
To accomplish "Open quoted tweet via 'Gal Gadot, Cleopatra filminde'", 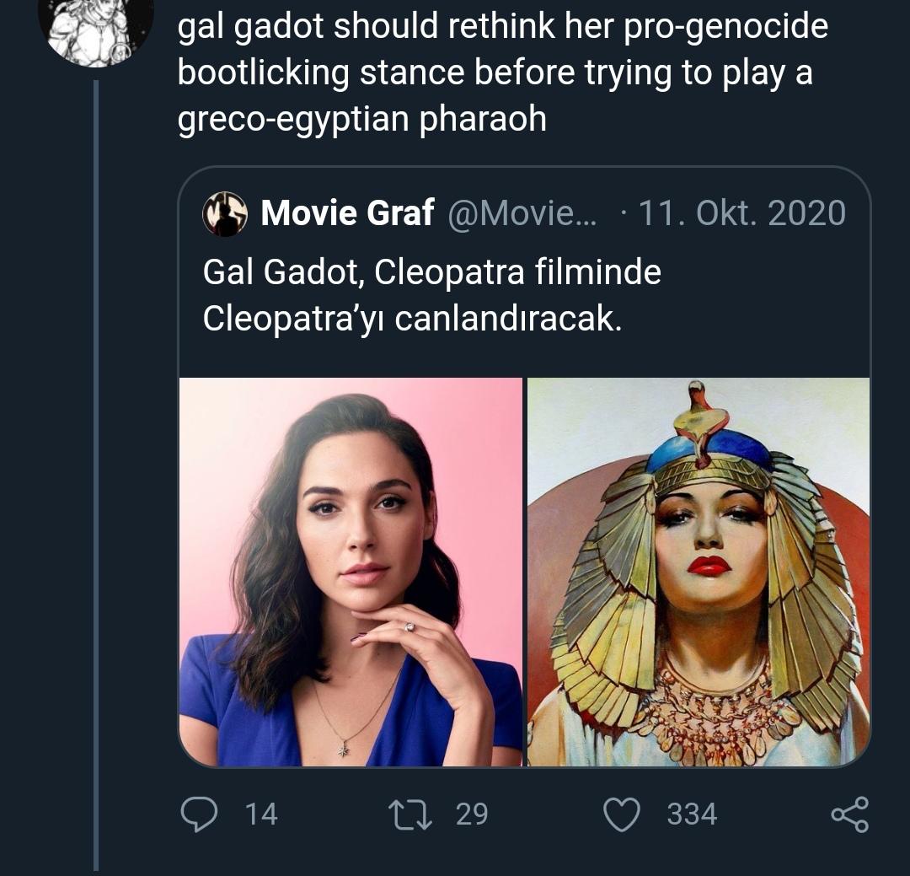I will [431, 272].
